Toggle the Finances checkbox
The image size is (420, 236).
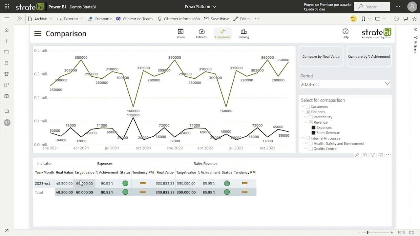point(308,112)
